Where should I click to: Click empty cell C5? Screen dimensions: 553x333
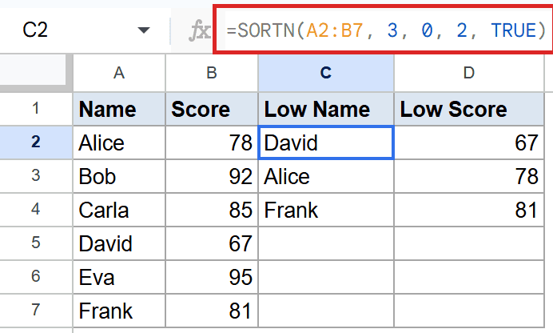tap(326, 243)
